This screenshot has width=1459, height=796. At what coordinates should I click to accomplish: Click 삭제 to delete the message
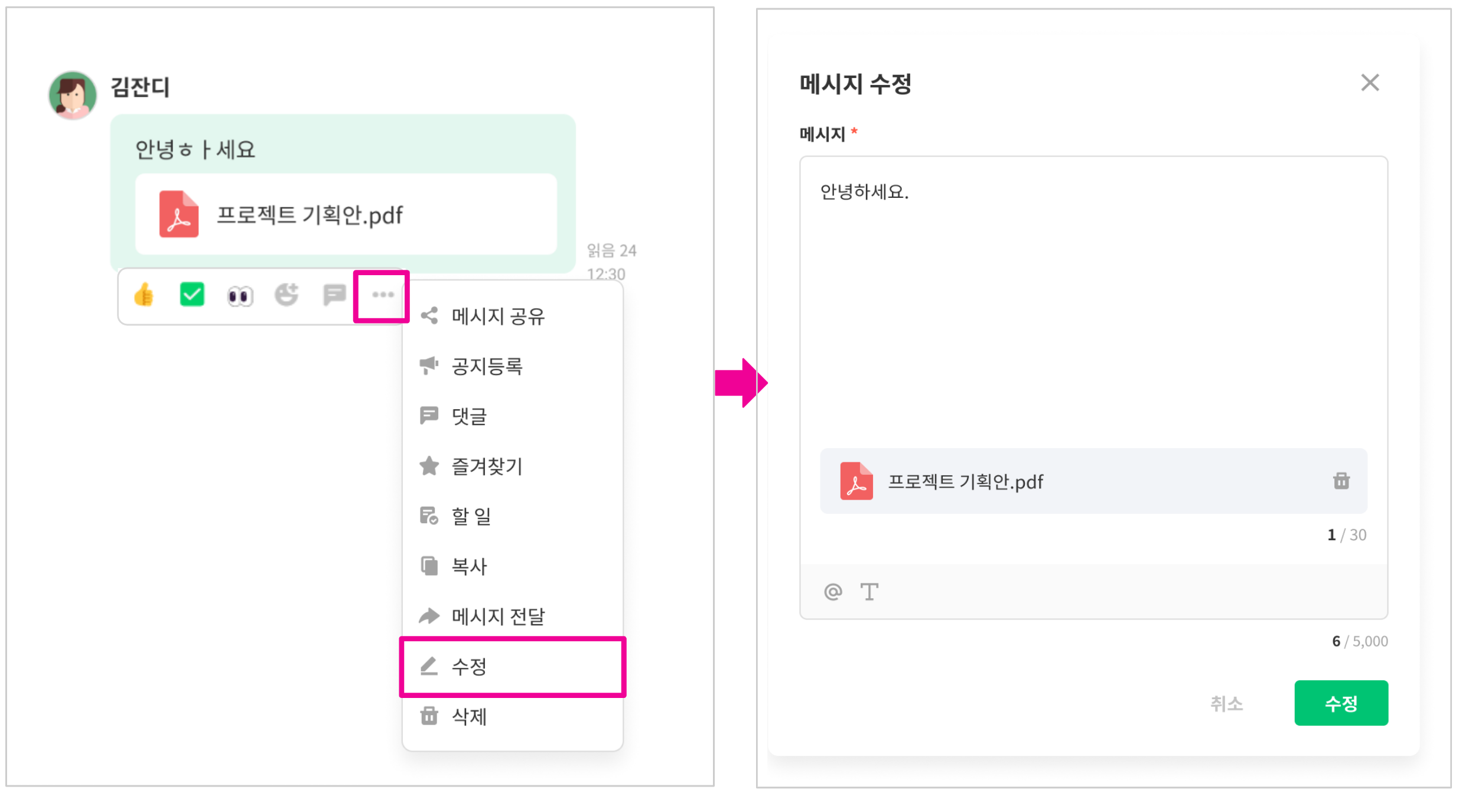tap(469, 716)
